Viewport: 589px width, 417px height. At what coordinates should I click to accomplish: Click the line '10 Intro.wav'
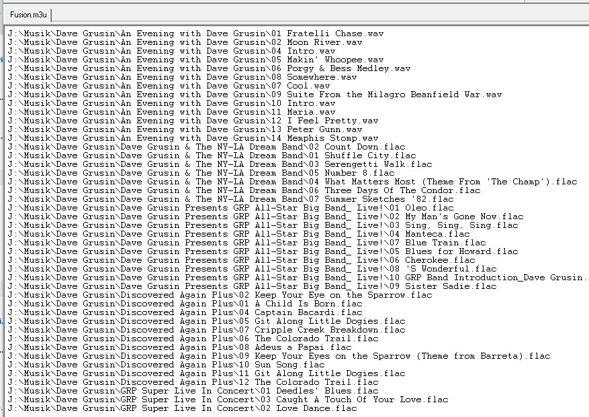pos(171,103)
